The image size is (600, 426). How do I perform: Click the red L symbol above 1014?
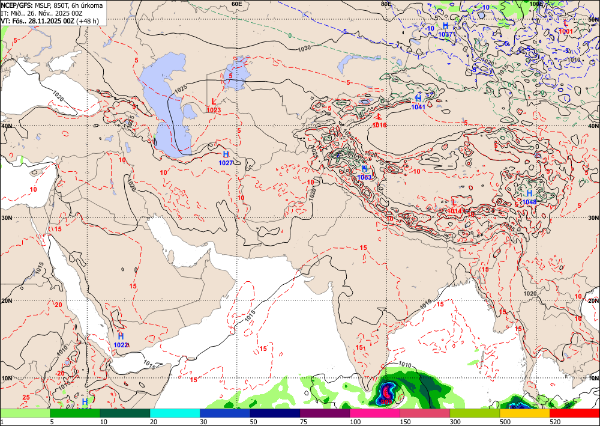click(454, 202)
